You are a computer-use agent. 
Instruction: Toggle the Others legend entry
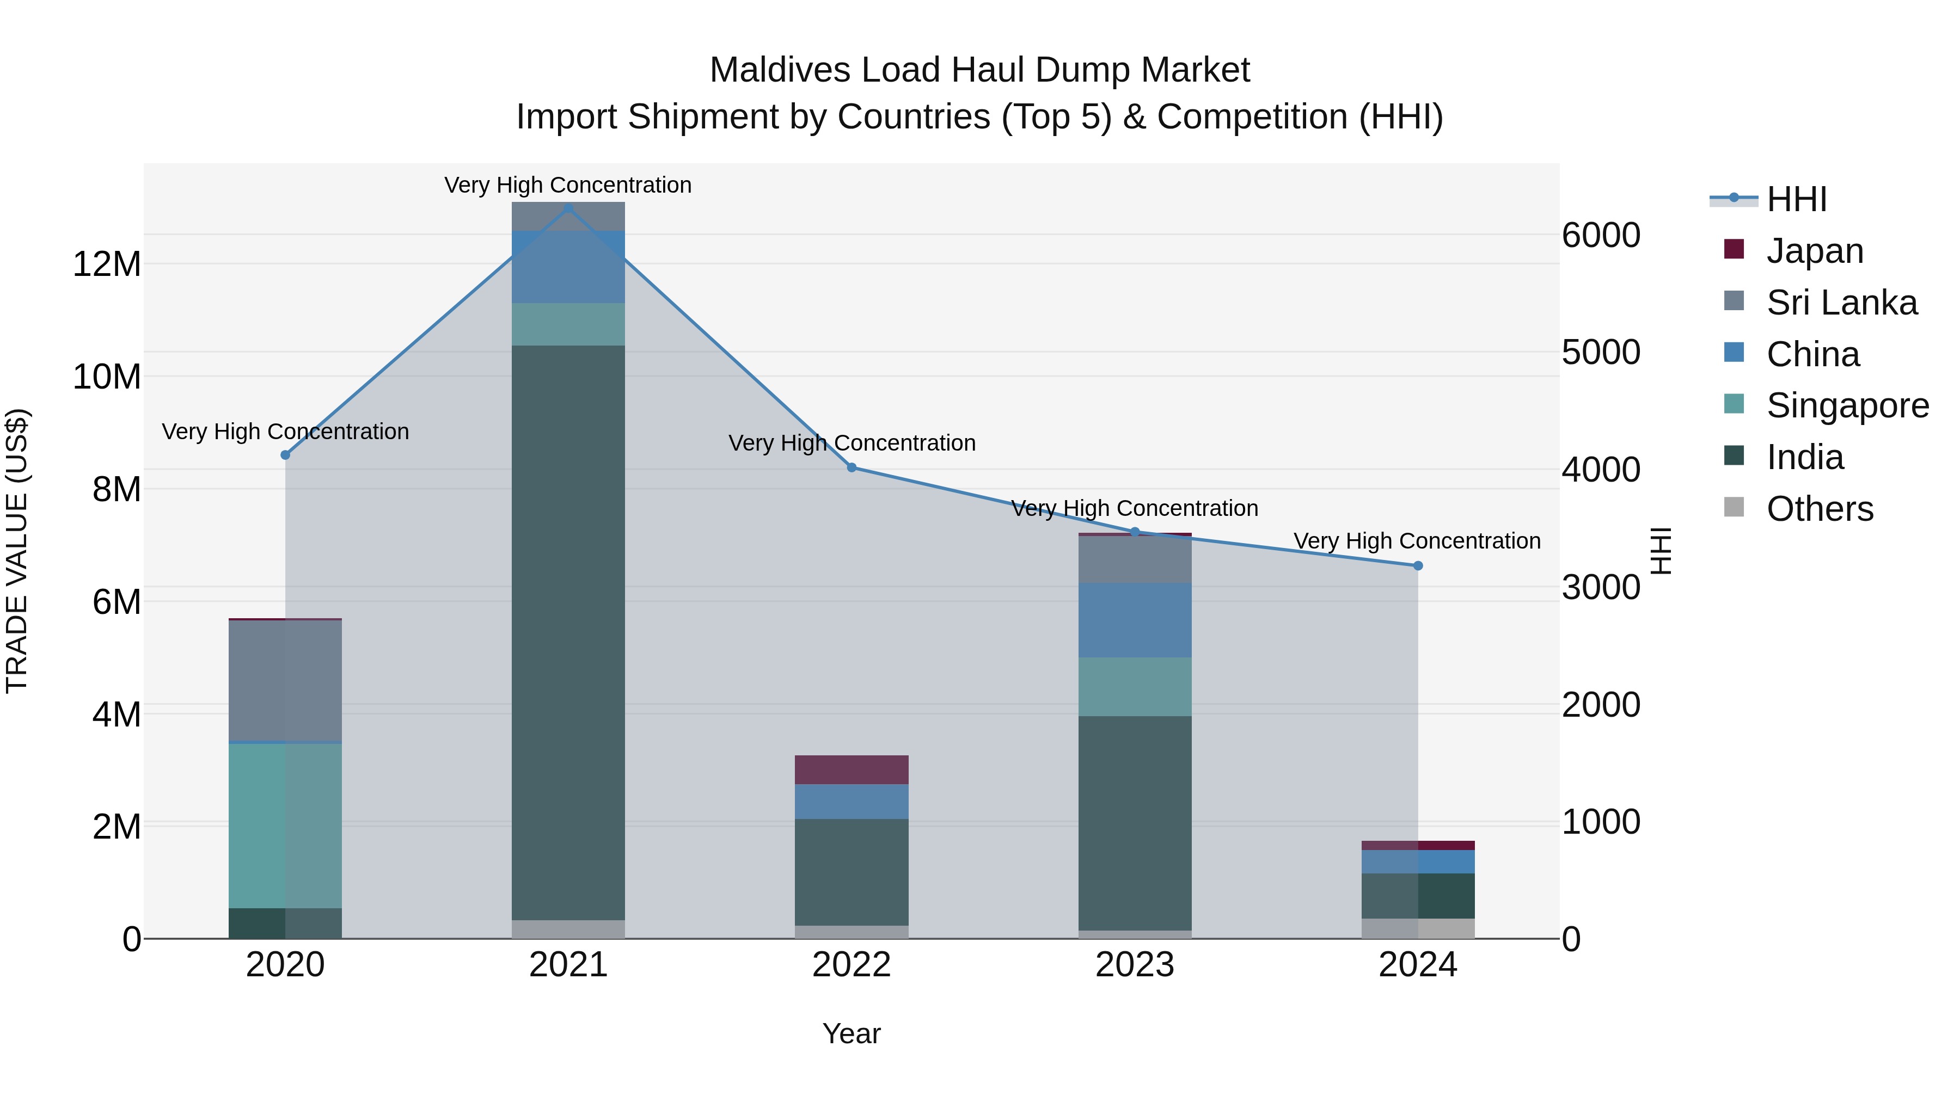pyautogui.click(x=1799, y=508)
